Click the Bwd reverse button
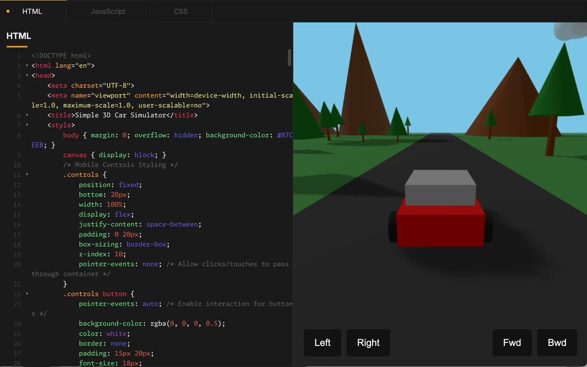 point(557,343)
